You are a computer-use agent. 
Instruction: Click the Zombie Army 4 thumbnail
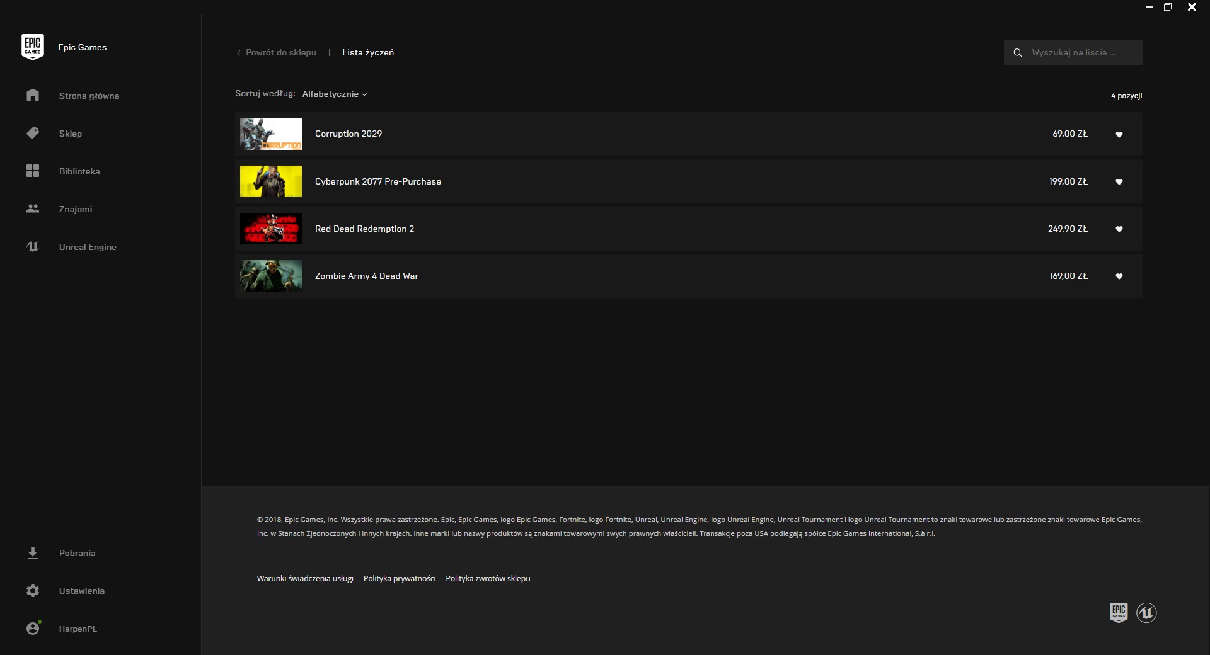[x=271, y=276]
